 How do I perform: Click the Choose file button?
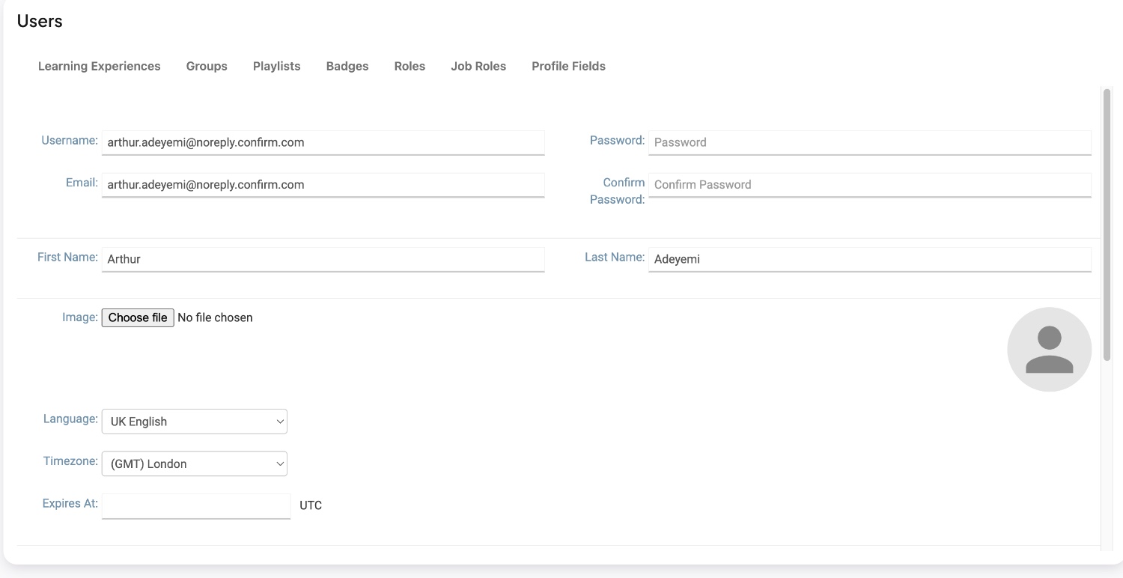138,317
